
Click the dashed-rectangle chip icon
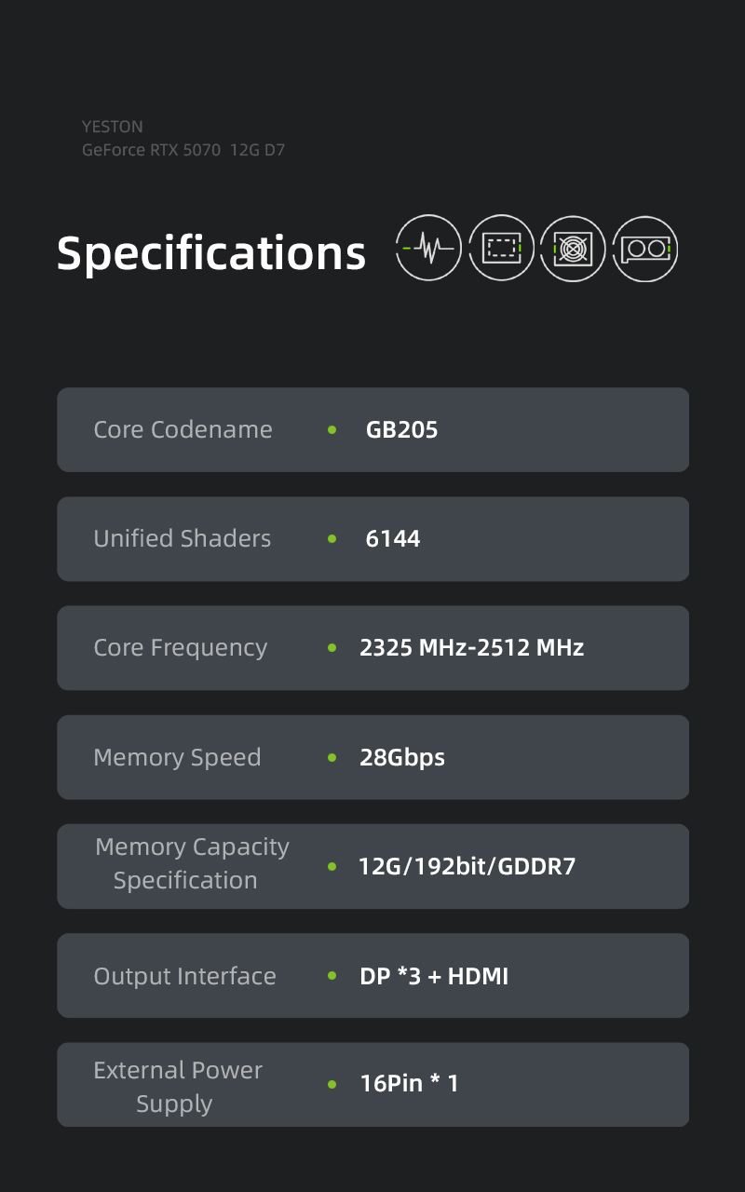click(501, 248)
